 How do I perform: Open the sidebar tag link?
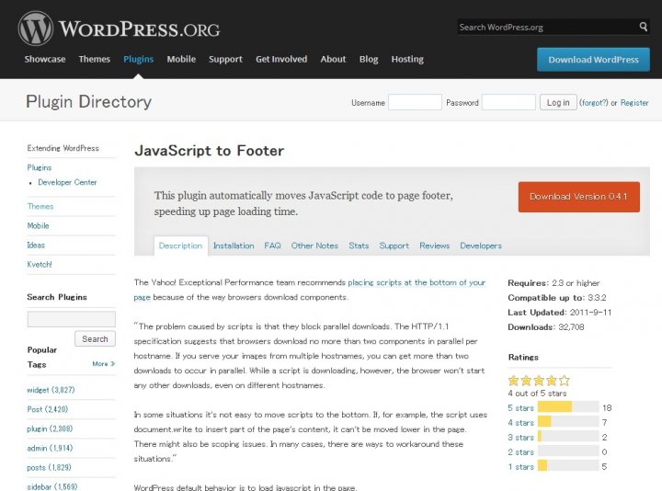click(51, 486)
